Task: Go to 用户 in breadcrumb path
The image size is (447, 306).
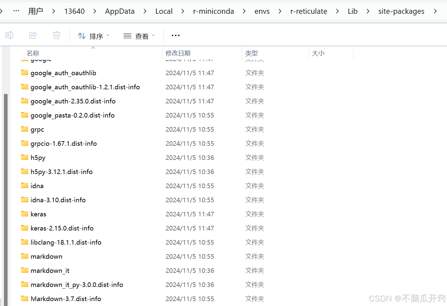Action: [35, 11]
